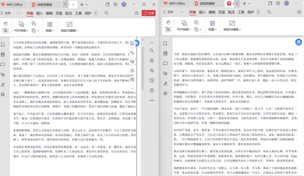The width and height of the screenshot is (304, 176).
Task: Open the signature panel in left window sidebar
Action: click(x=3, y=84)
